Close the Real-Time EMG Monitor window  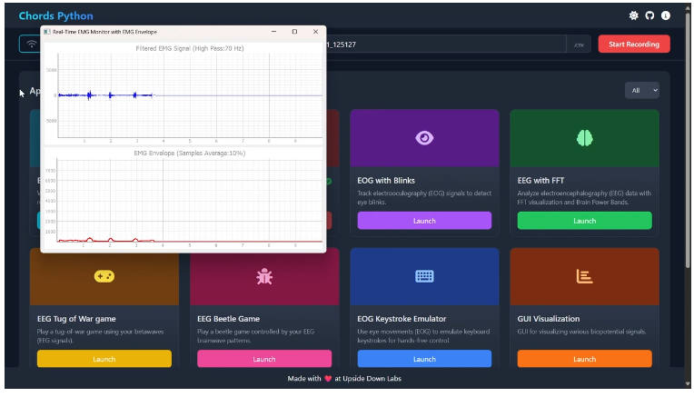pyautogui.click(x=315, y=32)
